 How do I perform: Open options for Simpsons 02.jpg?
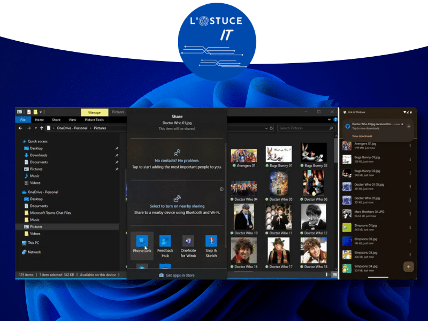tap(410, 241)
